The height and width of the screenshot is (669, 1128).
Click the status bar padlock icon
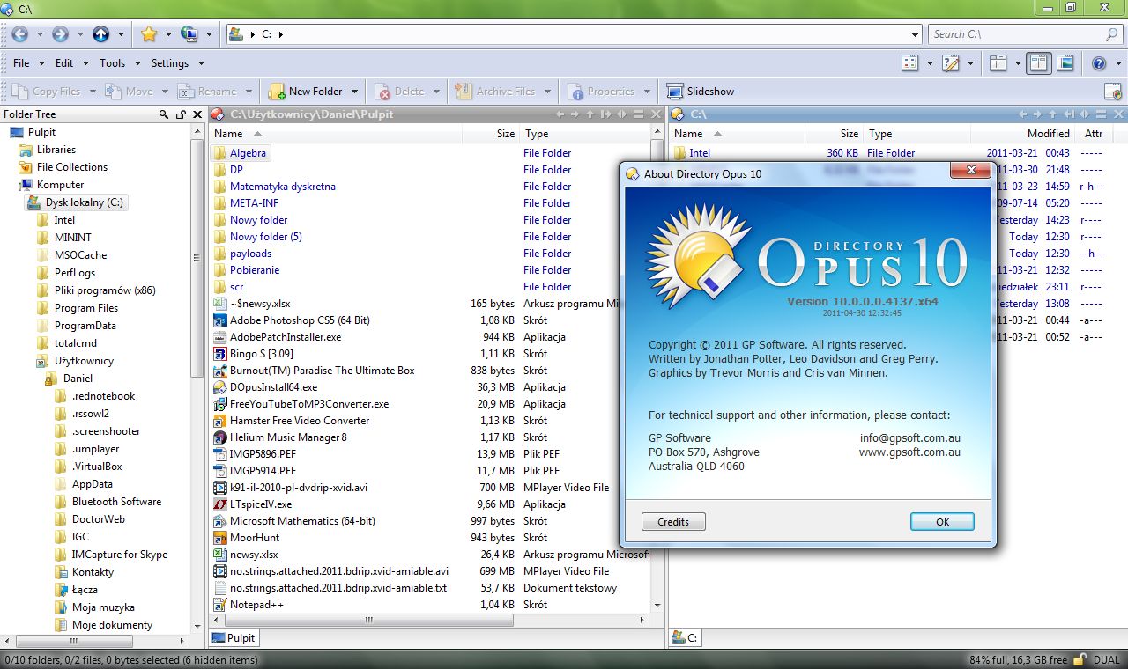(x=1082, y=659)
